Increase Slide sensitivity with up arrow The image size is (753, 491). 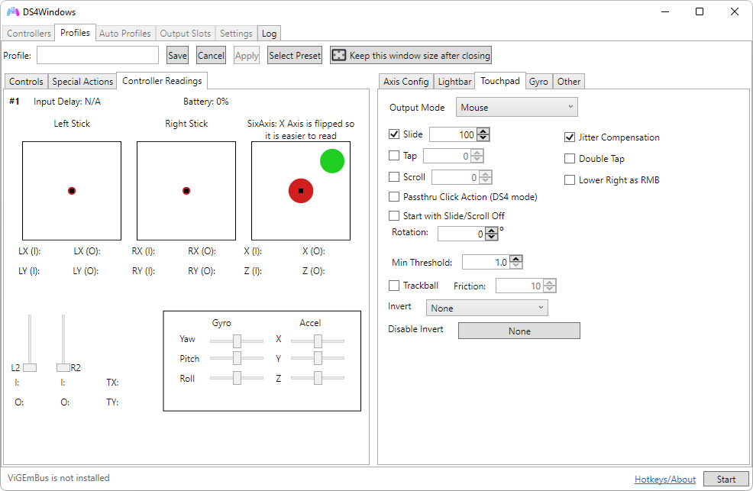483,131
